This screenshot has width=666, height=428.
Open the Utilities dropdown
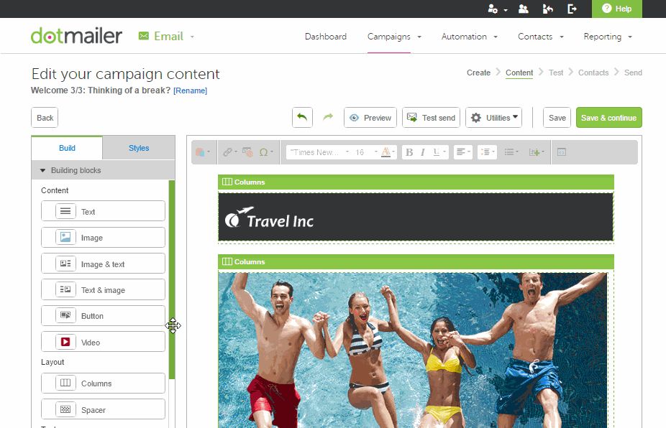[x=493, y=117]
